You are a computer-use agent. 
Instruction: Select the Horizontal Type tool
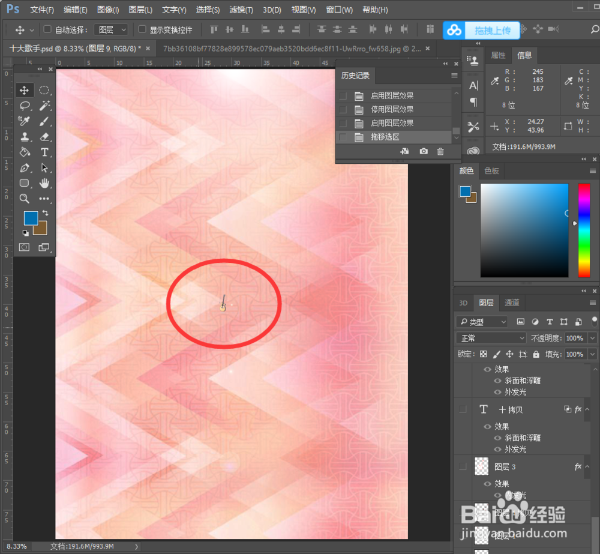(44, 152)
